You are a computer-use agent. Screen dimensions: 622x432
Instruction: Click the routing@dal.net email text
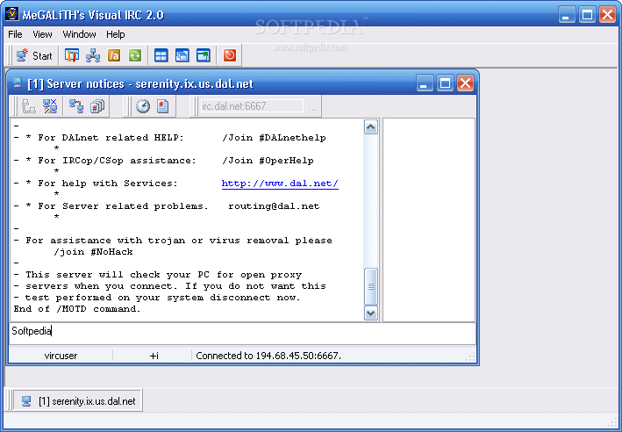tap(274, 206)
